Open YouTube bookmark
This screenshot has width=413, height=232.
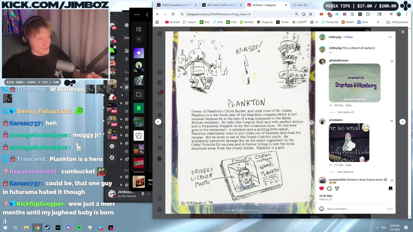coord(172,22)
